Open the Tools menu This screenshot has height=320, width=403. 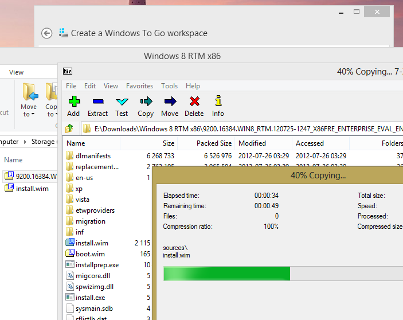tap(169, 86)
